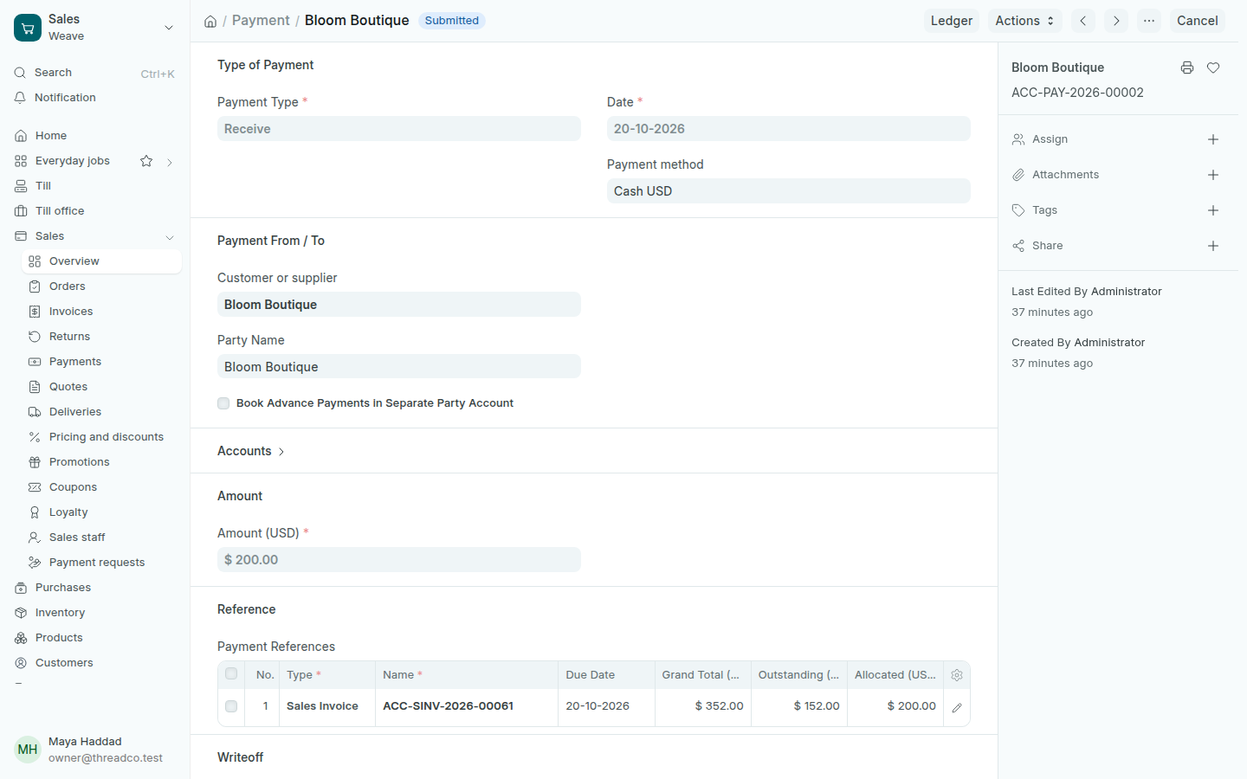This screenshot has width=1247, height=779.
Task: Click the Ledger button
Action: point(952,21)
